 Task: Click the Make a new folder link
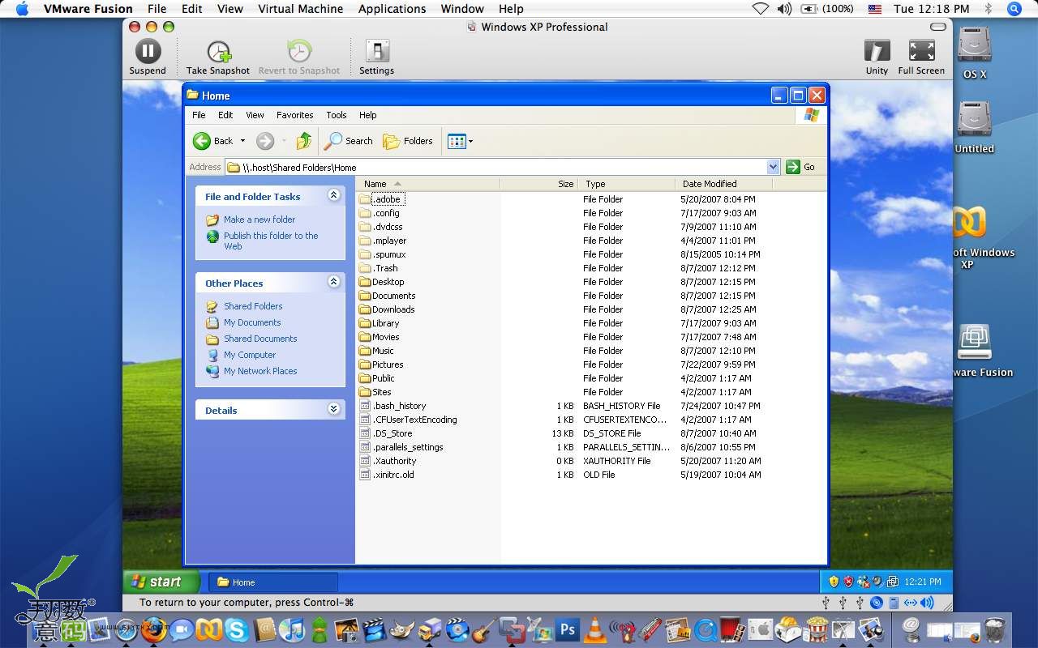pos(259,220)
